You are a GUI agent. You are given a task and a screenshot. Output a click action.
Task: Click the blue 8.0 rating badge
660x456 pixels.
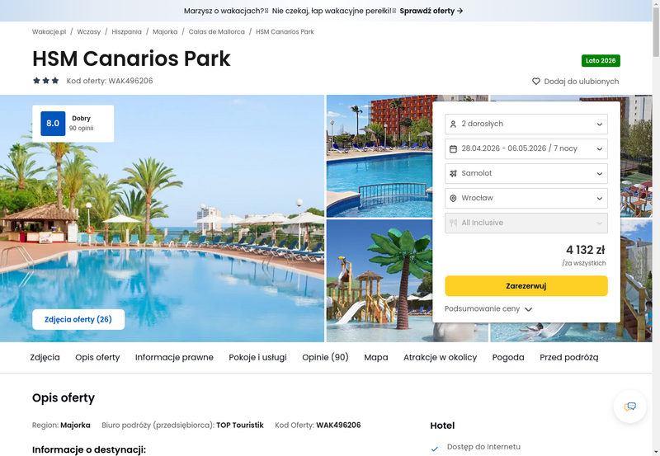pos(53,123)
